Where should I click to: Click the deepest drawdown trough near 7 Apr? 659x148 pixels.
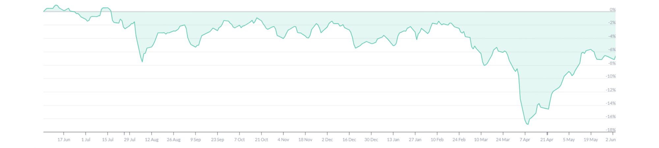(x=528, y=124)
